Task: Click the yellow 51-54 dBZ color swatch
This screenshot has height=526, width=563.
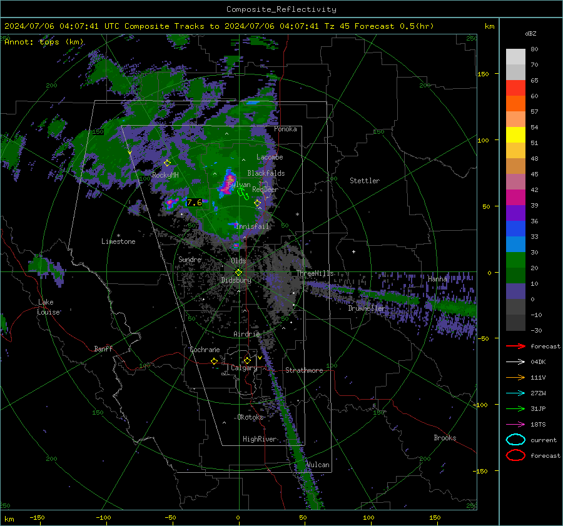Action: pyautogui.click(x=515, y=135)
